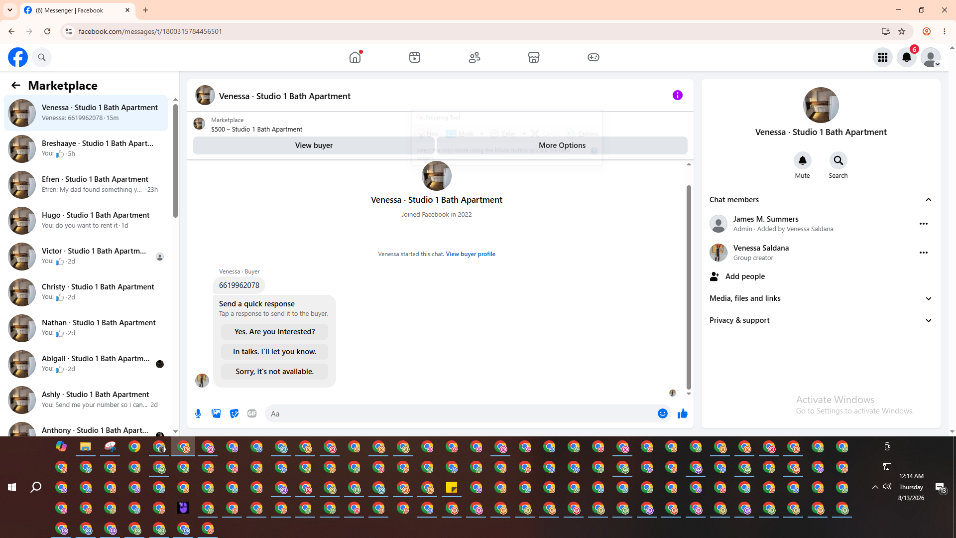Collapse the Chat members section

929,200
